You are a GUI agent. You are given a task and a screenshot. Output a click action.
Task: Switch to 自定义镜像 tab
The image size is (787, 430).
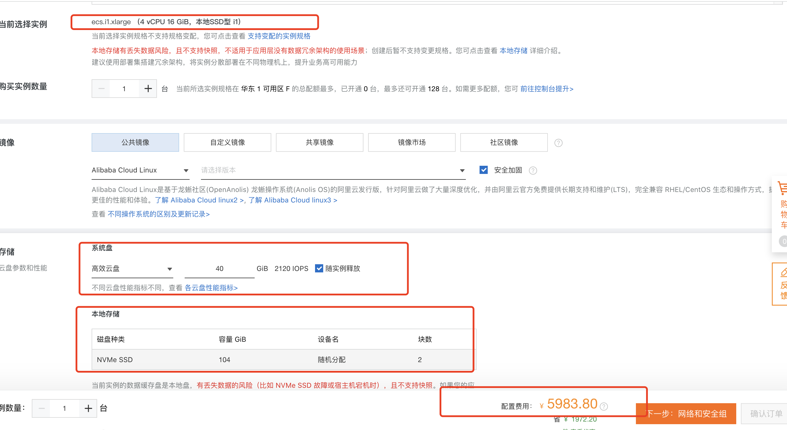pos(227,142)
